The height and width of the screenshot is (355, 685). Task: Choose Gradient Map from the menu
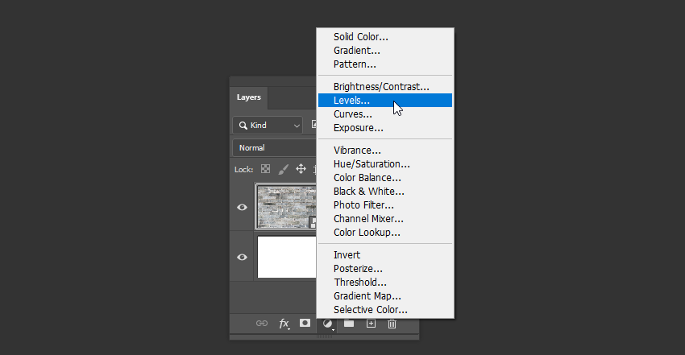pos(367,295)
